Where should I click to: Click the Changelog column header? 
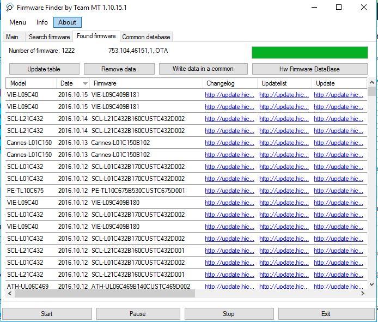[230, 83]
